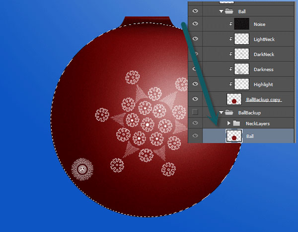This screenshot has width=298, height=232.
Task: Select the BallBackup group name
Action: tap(249, 113)
